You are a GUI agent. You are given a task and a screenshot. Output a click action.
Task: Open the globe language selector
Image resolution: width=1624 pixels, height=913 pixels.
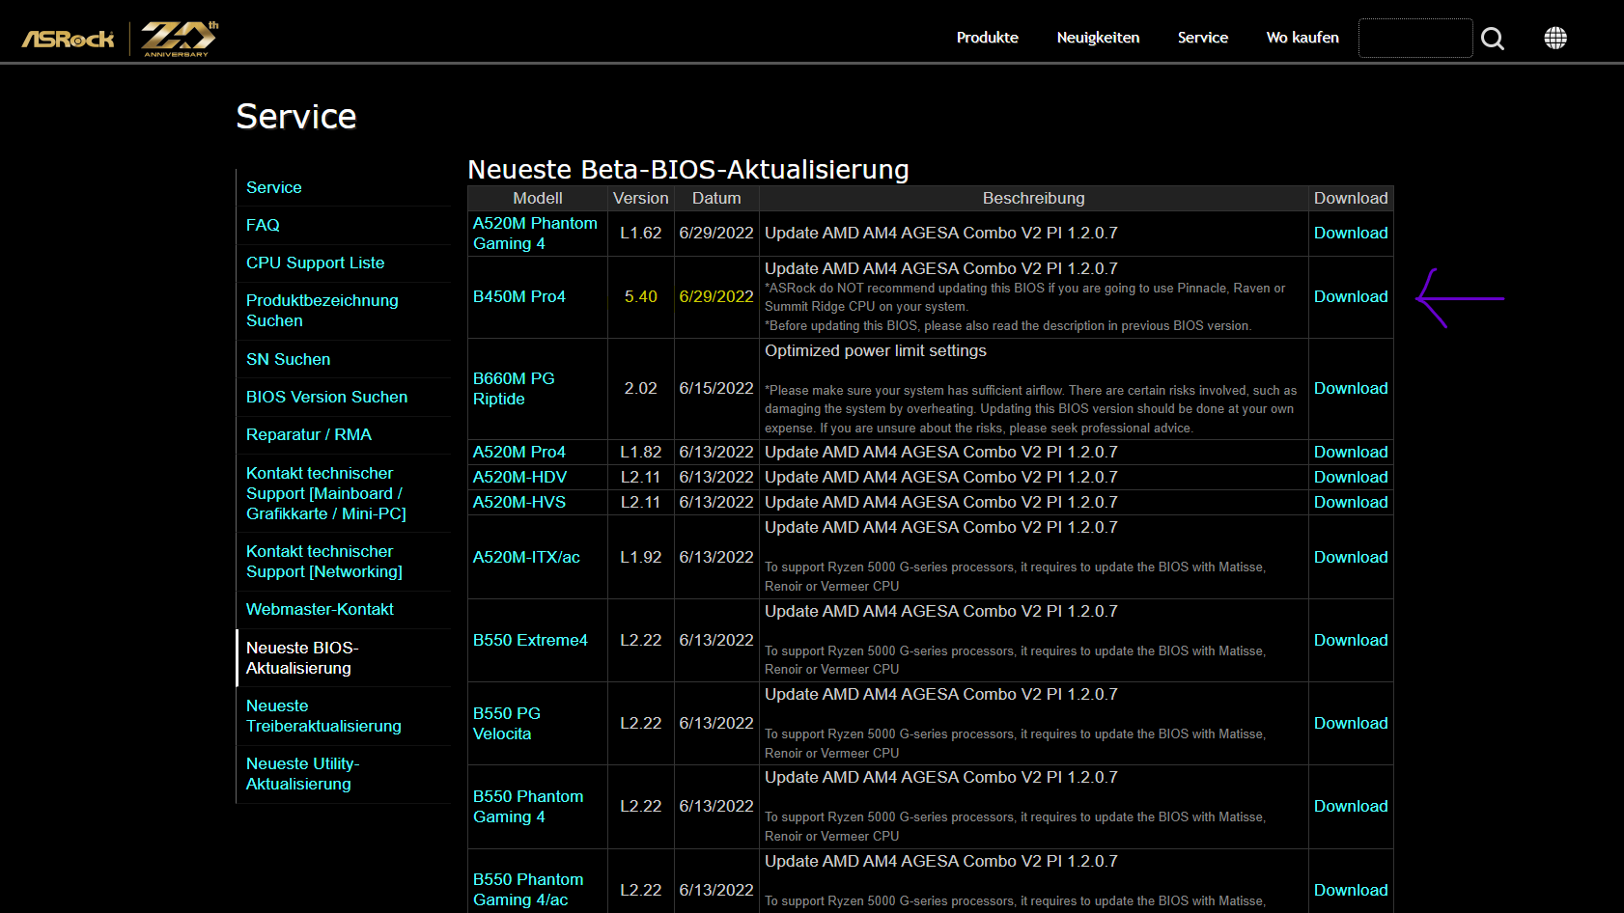[x=1555, y=38]
